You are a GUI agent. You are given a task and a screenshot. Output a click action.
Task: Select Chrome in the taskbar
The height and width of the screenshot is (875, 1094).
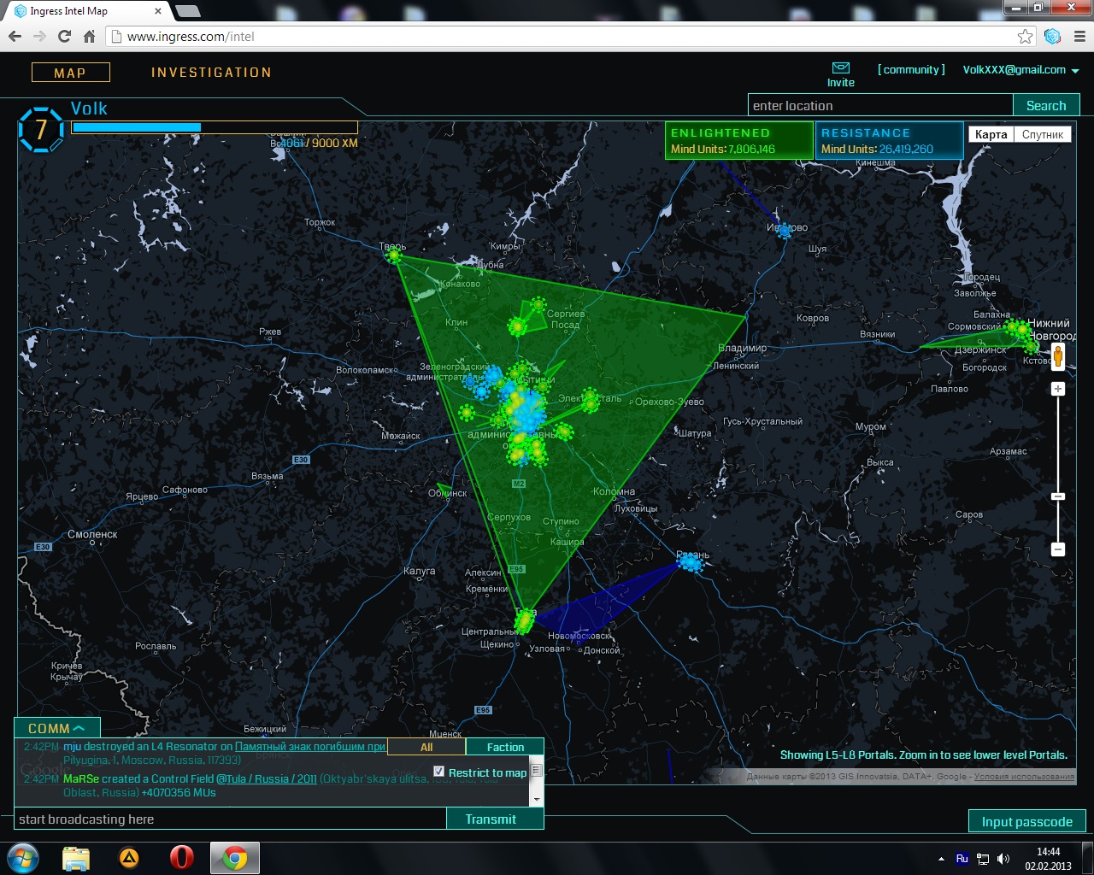234,858
